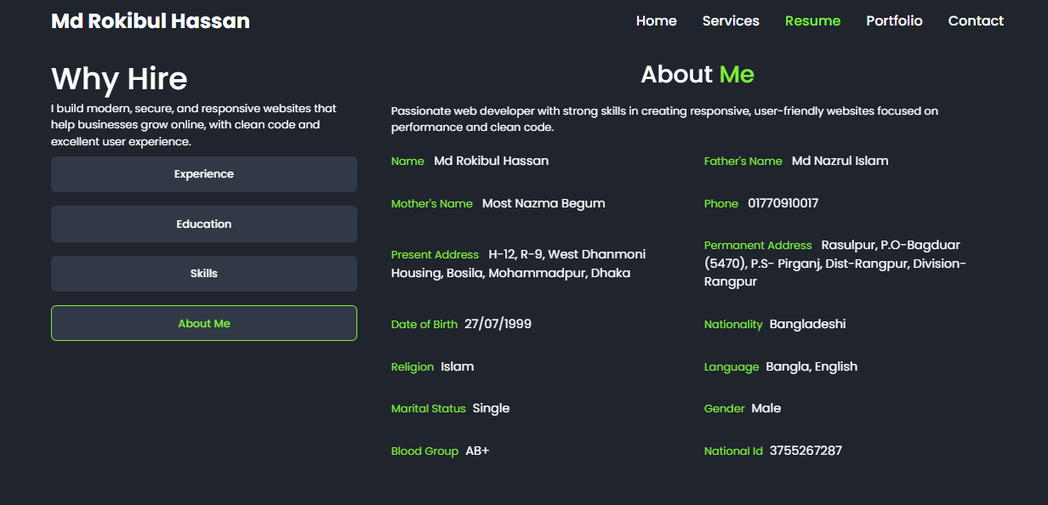1048x505 pixels.
Task: Click the Nationality label
Action: (x=733, y=324)
